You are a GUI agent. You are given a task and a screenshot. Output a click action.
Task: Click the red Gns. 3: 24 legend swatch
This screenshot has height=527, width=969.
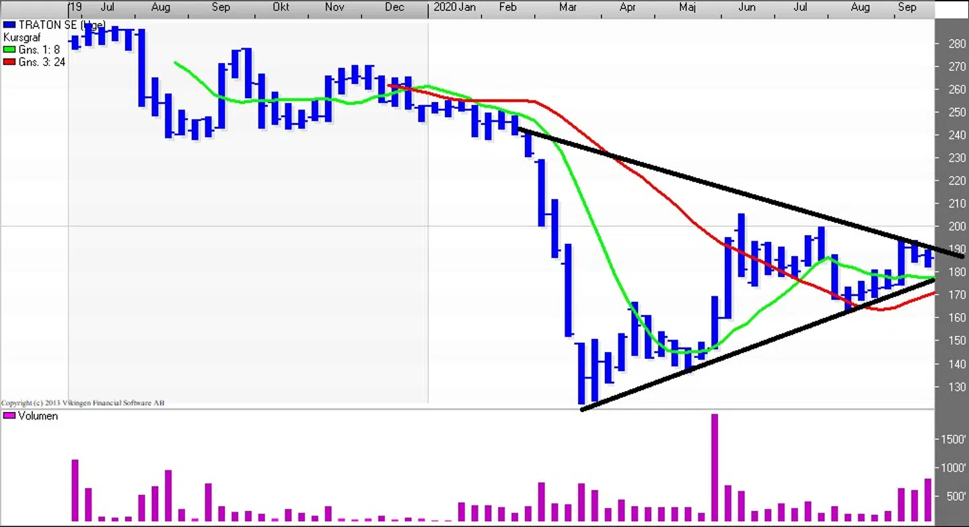[x=9, y=62]
